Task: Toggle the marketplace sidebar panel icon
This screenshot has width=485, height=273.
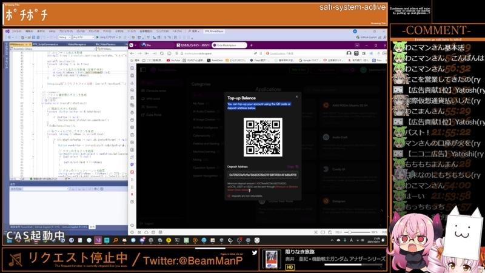Action: click(143, 70)
